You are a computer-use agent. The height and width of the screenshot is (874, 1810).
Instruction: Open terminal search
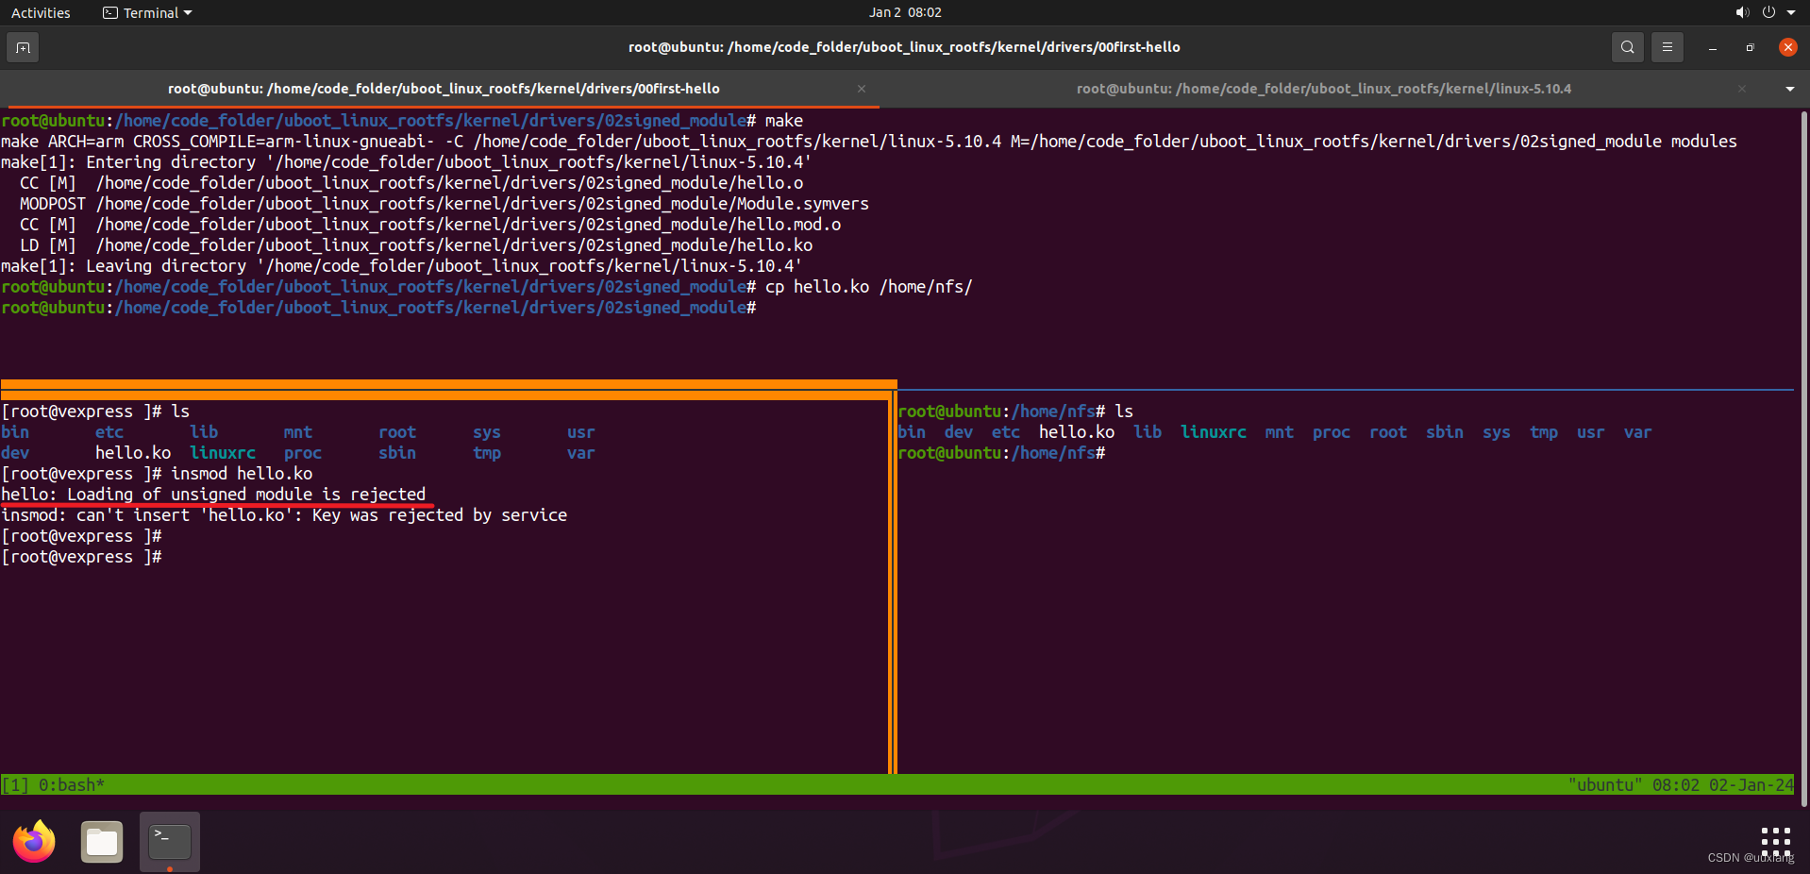(x=1627, y=47)
